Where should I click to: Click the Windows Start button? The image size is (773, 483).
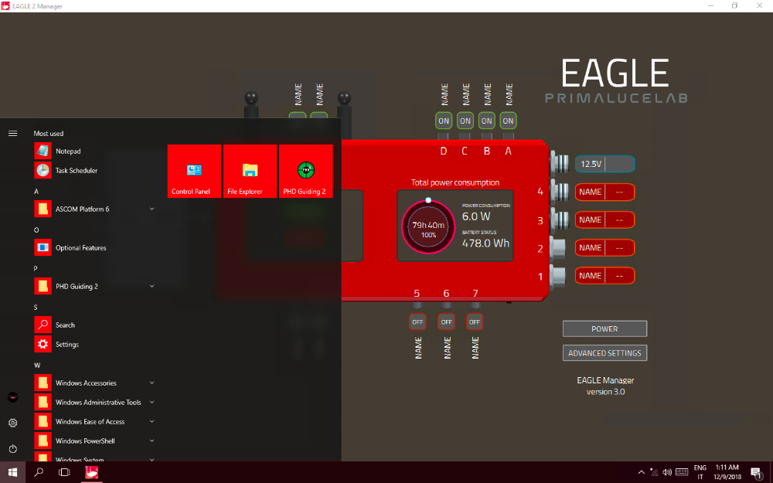[13, 472]
